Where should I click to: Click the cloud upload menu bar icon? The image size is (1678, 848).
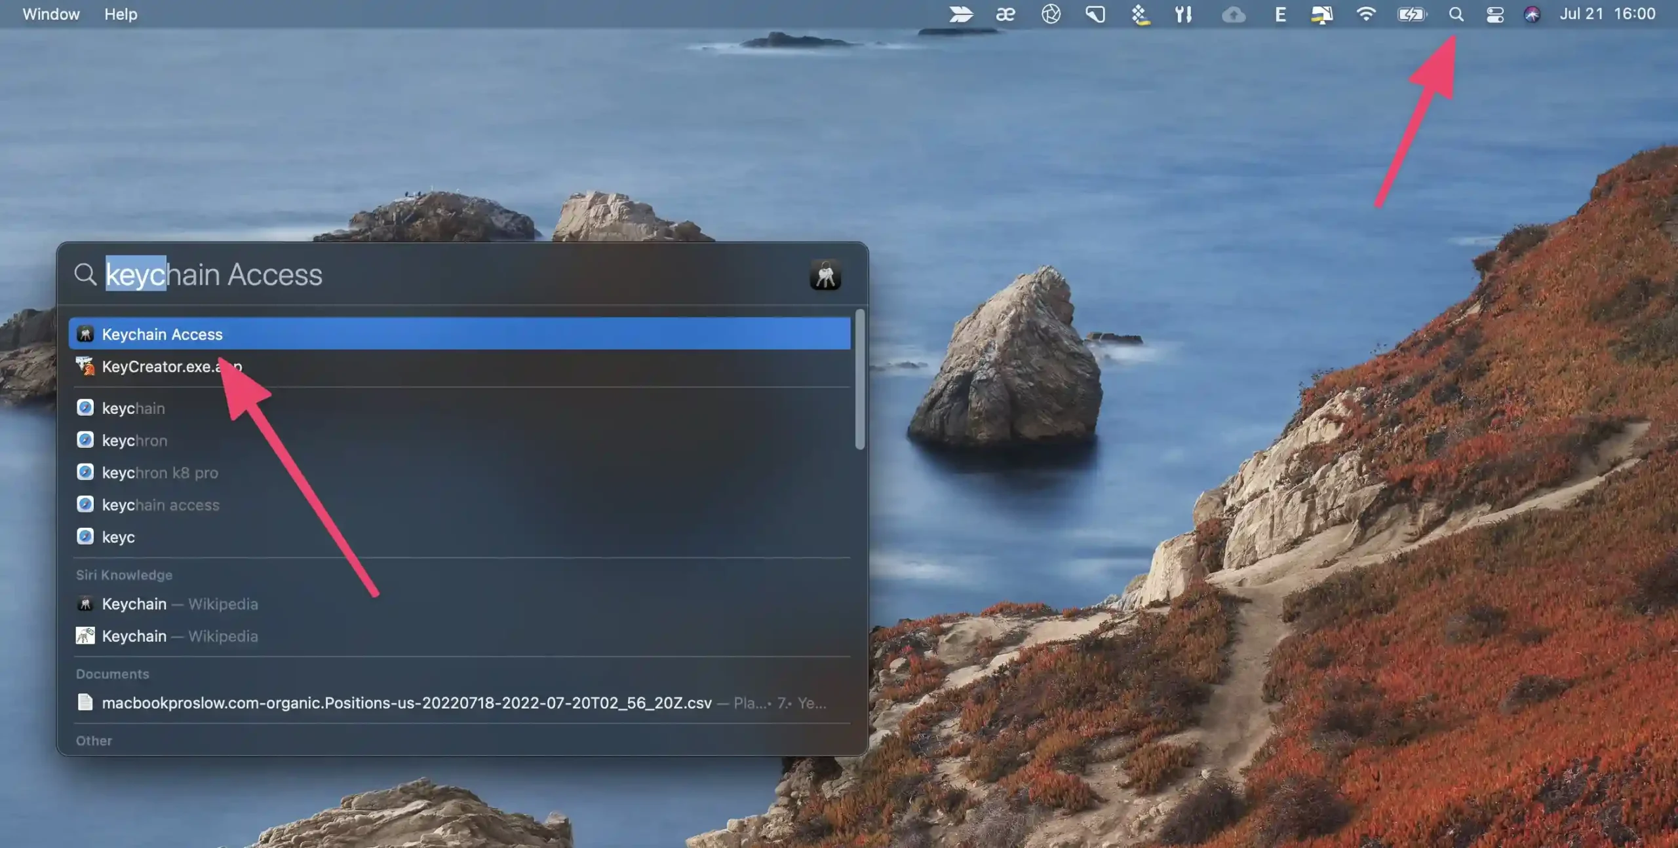click(1234, 14)
